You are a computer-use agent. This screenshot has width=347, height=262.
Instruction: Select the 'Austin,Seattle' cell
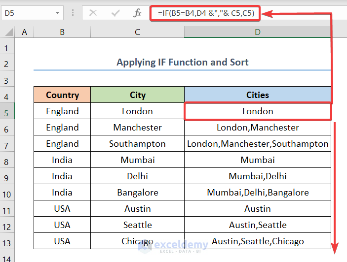pyautogui.click(x=258, y=225)
